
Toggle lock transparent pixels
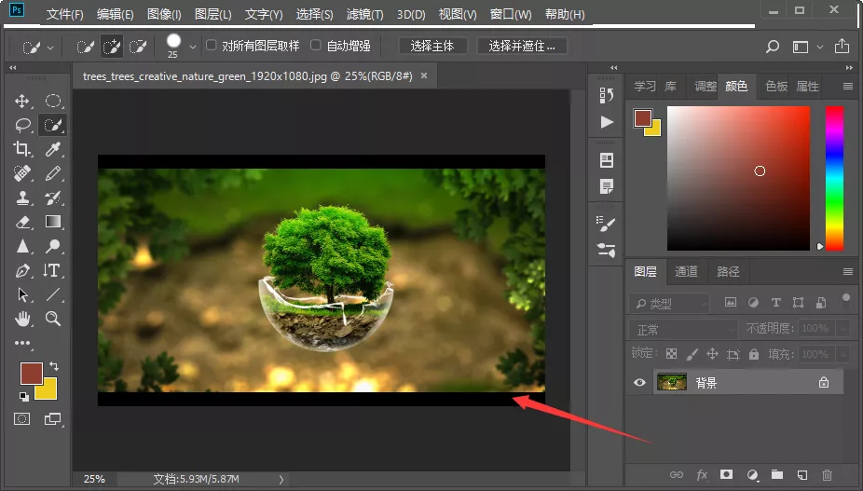point(671,354)
